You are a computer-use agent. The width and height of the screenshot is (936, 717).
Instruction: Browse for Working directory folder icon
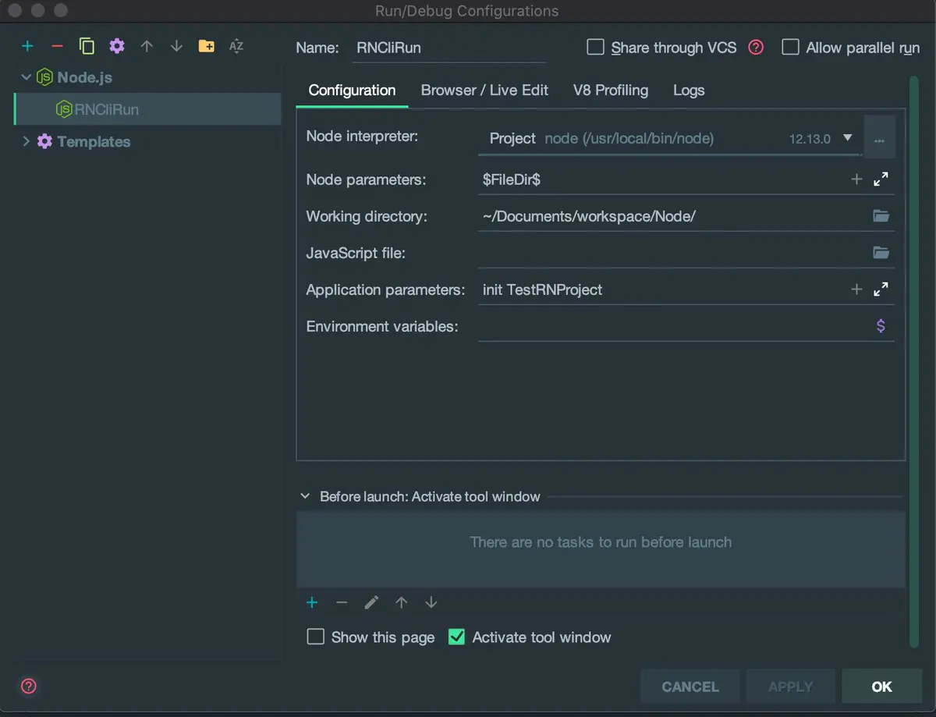coord(881,216)
